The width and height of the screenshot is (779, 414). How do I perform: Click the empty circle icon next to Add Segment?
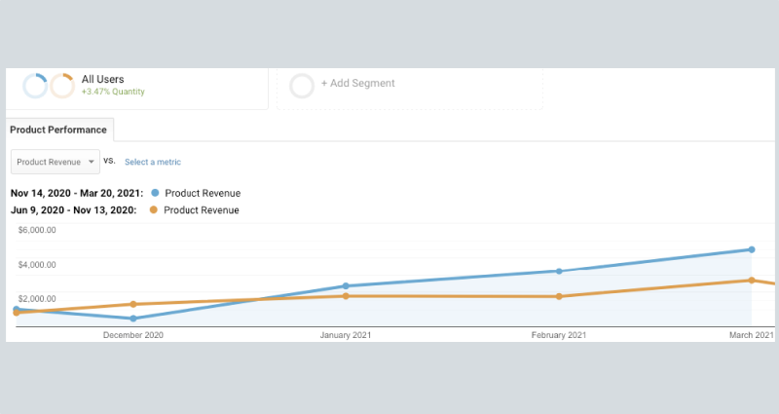pos(302,85)
